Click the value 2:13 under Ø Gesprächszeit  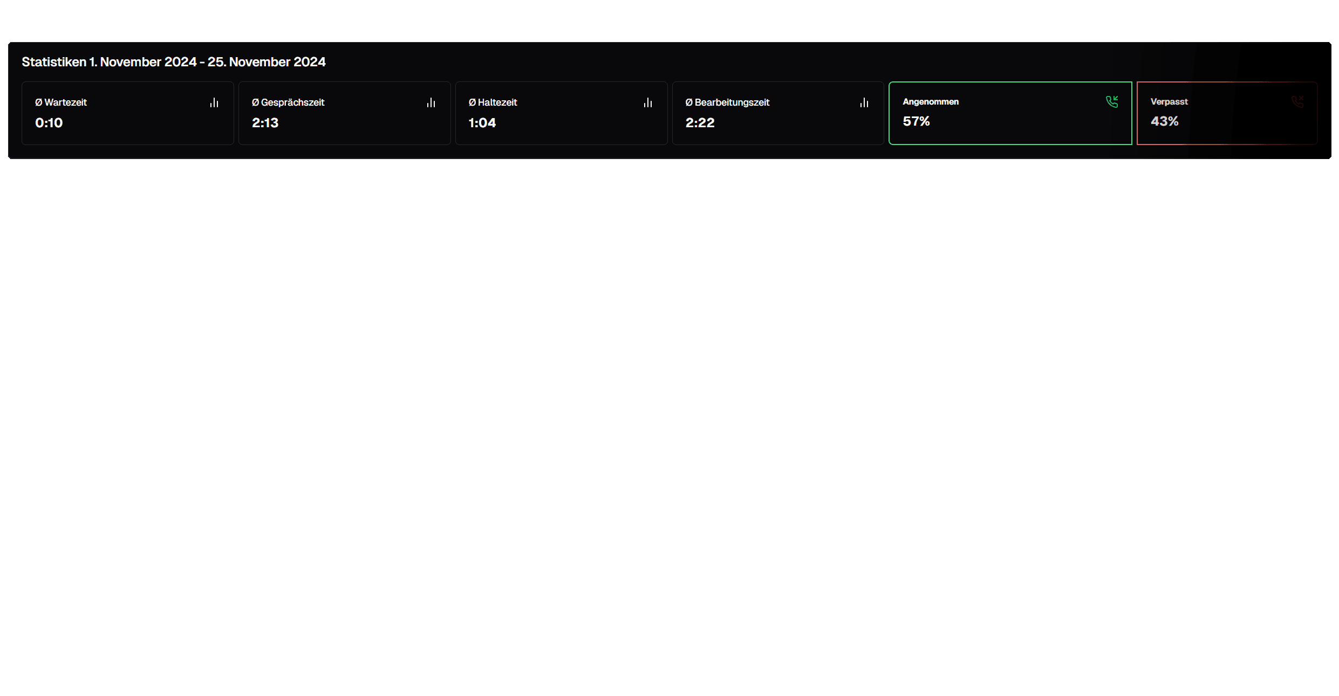[265, 123]
